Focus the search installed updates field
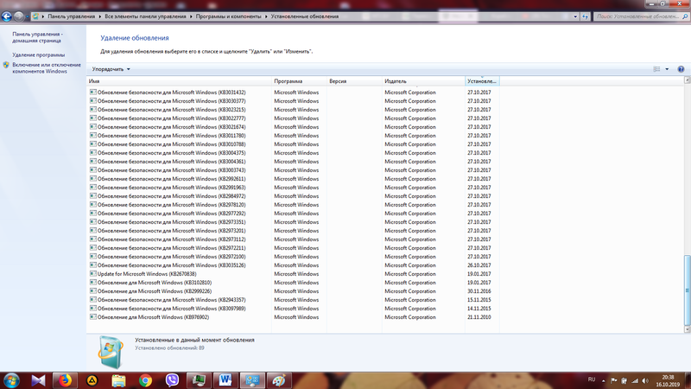 click(x=637, y=16)
